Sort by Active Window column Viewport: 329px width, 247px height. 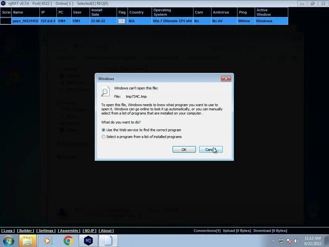click(x=271, y=12)
